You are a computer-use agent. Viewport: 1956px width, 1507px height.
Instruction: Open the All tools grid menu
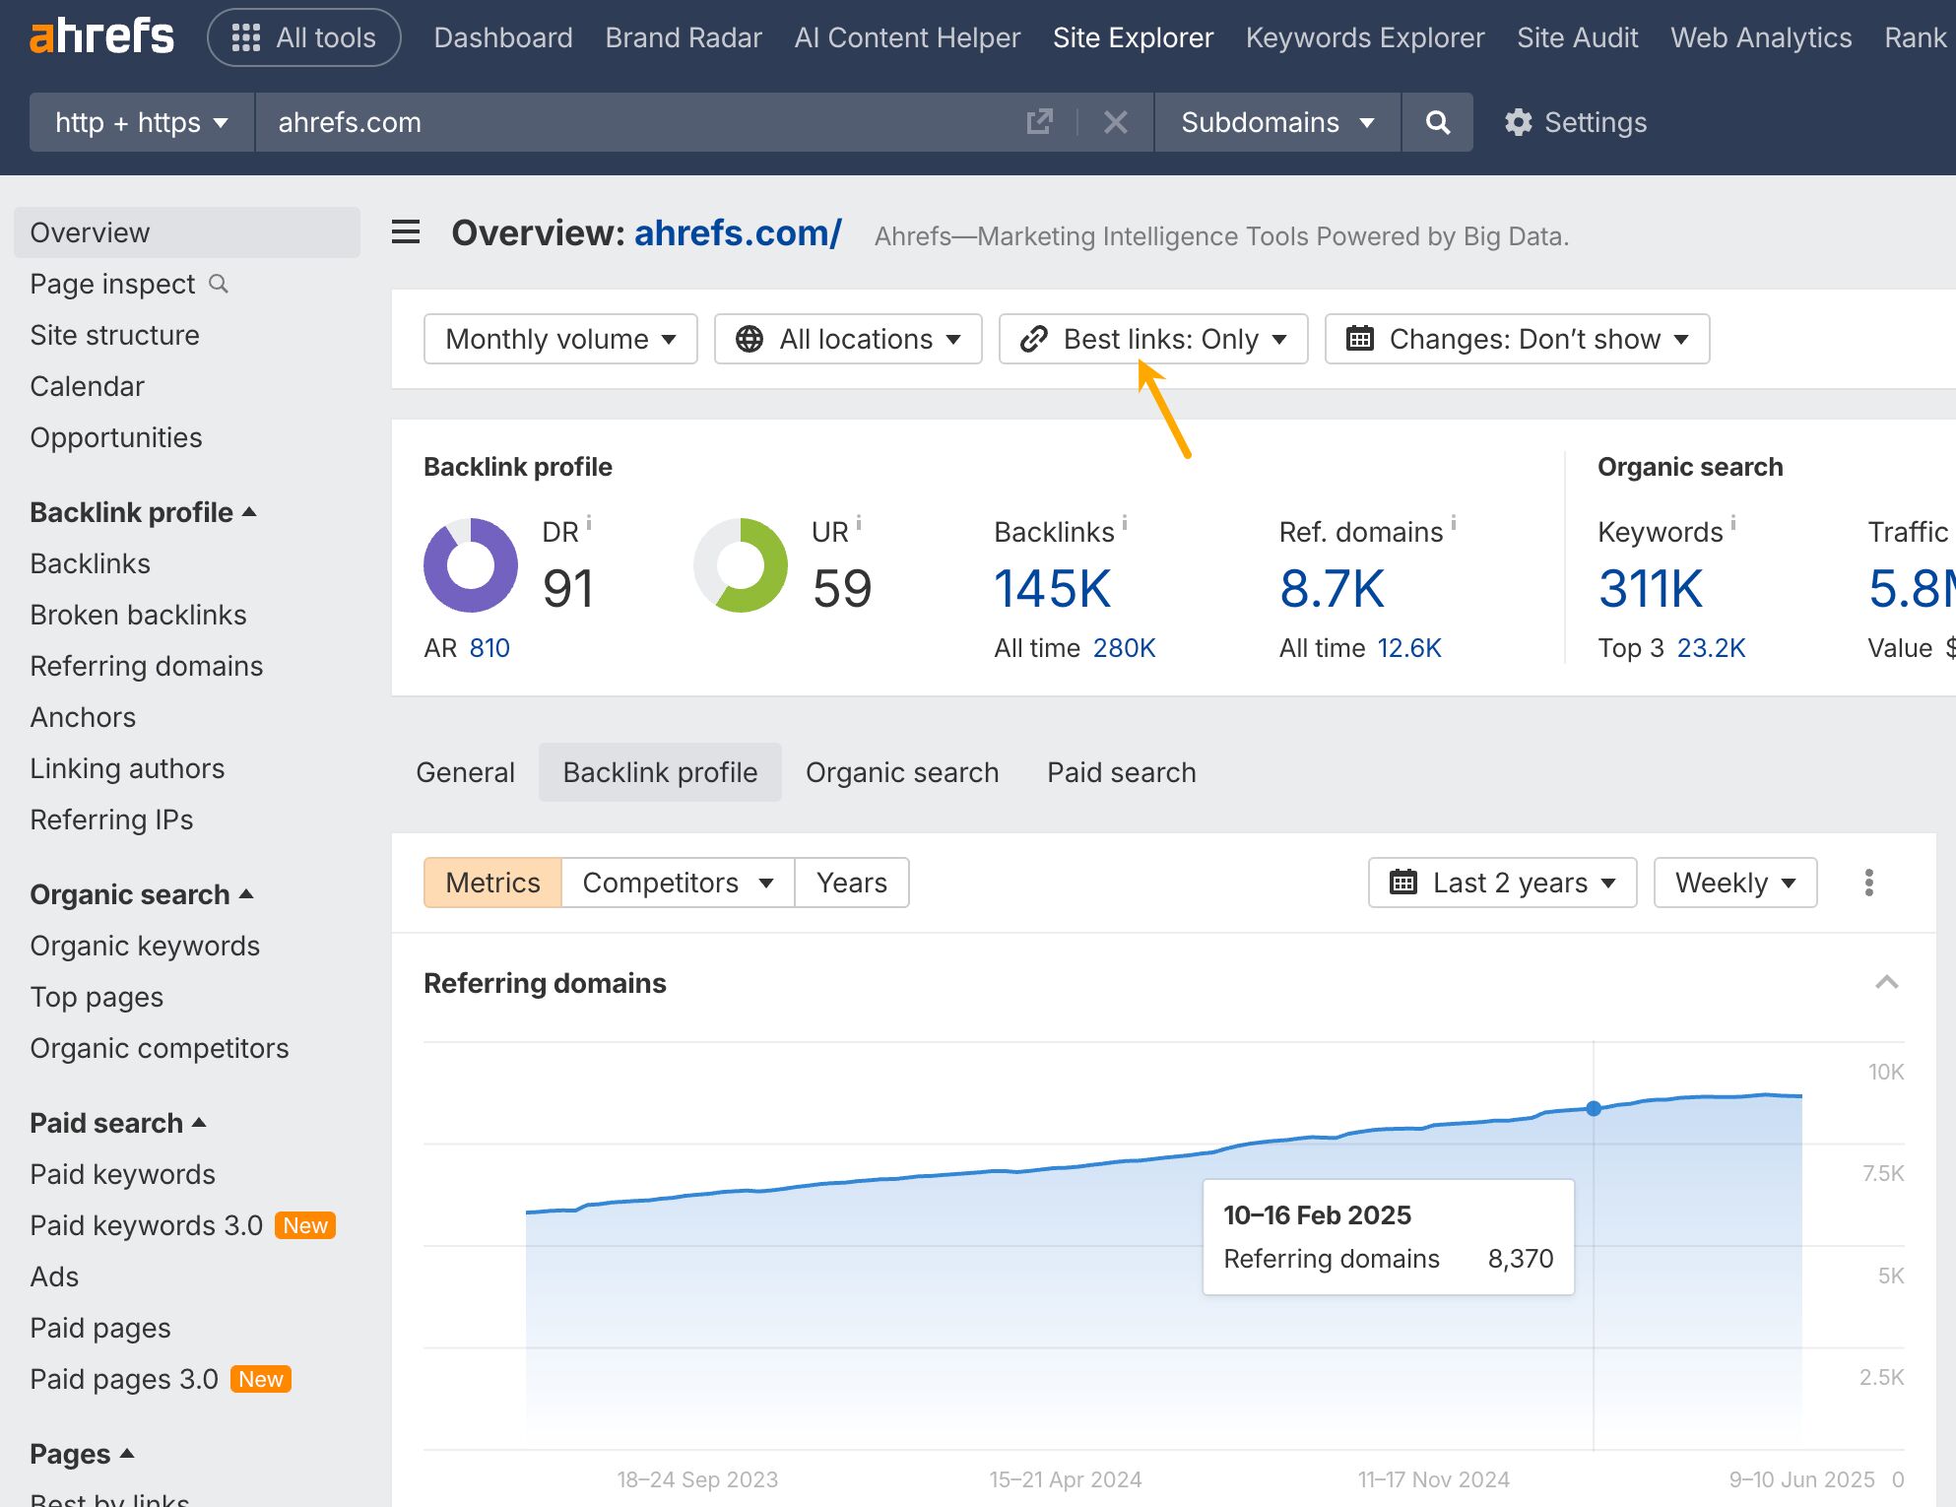click(303, 36)
